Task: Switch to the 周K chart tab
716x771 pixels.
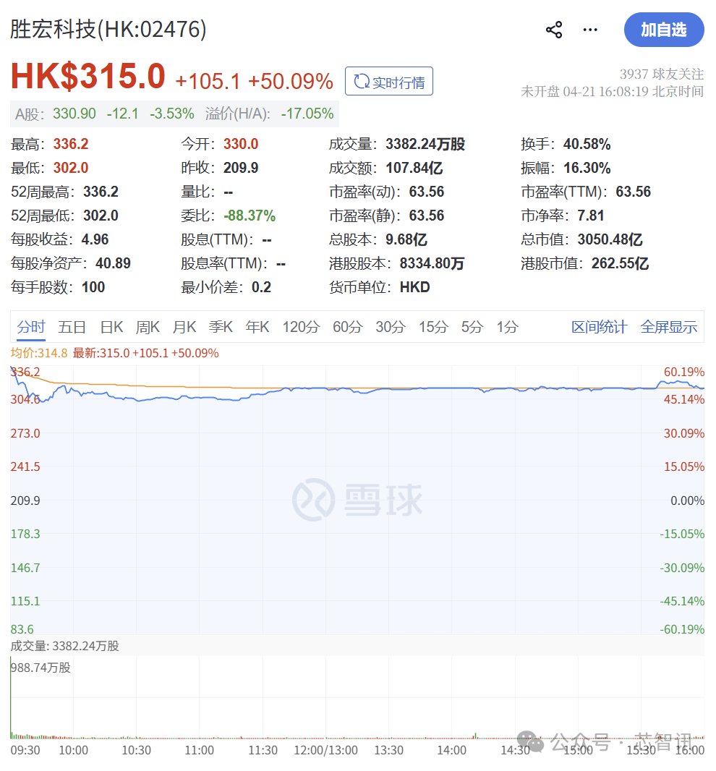Action: coord(148,327)
